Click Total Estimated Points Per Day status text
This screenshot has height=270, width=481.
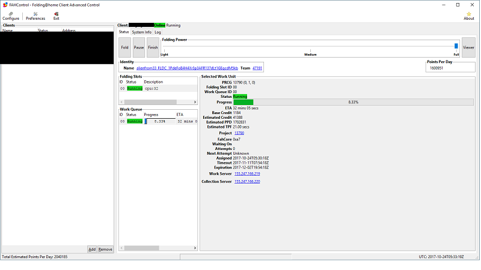click(x=35, y=257)
